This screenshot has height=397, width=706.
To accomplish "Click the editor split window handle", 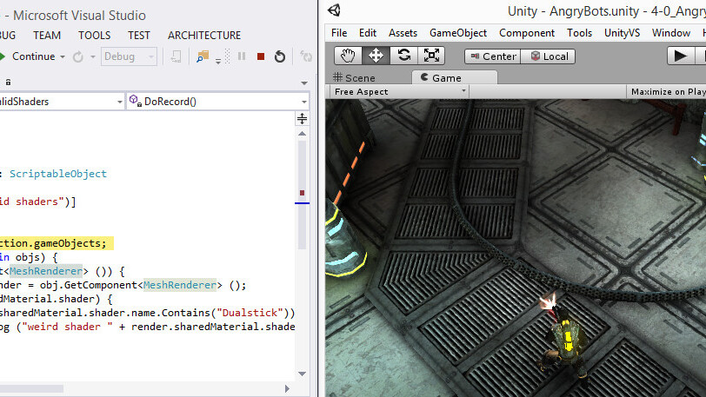I will click(302, 119).
